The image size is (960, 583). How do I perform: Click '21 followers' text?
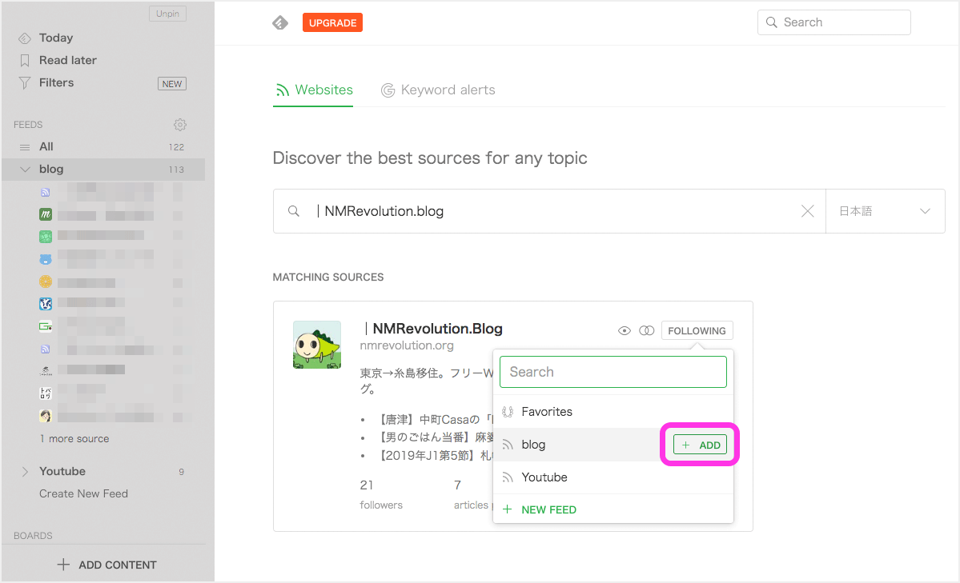(x=381, y=494)
